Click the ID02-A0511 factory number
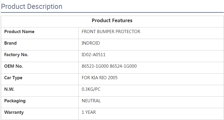Image resolution: width=224 pixels, height=120 pixels. point(94,55)
